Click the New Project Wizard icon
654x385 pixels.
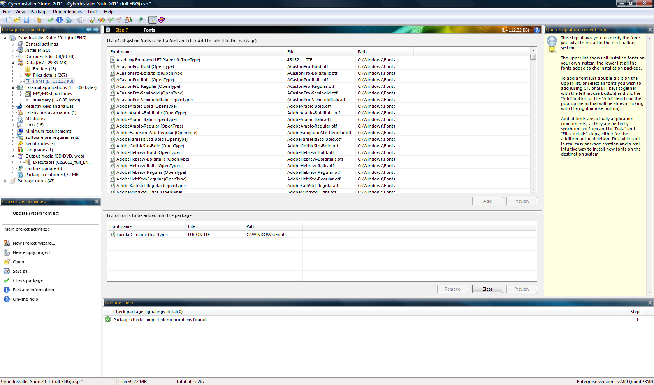7,243
